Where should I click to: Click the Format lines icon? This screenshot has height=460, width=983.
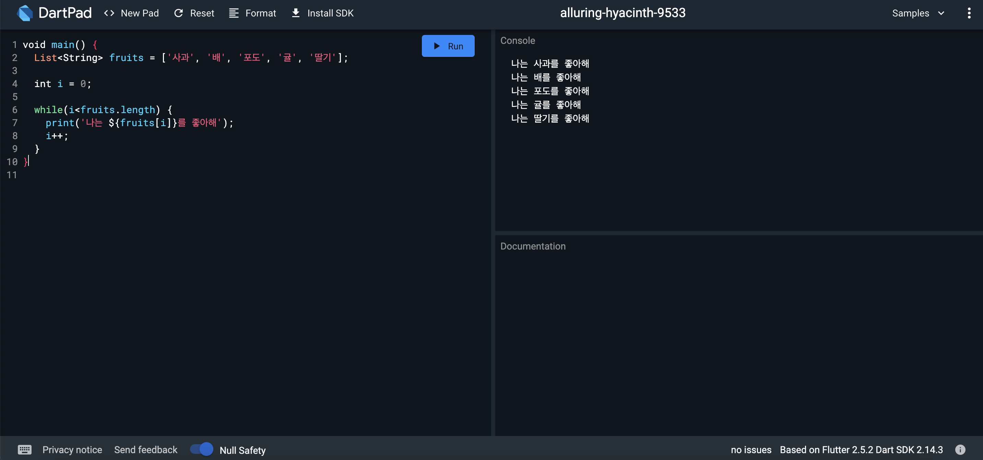pyautogui.click(x=234, y=13)
